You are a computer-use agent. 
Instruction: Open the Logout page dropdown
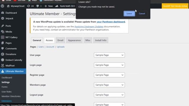[x=109, y=95]
